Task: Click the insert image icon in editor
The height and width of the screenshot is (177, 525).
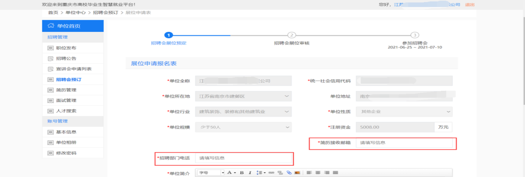Action: click(297, 172)
